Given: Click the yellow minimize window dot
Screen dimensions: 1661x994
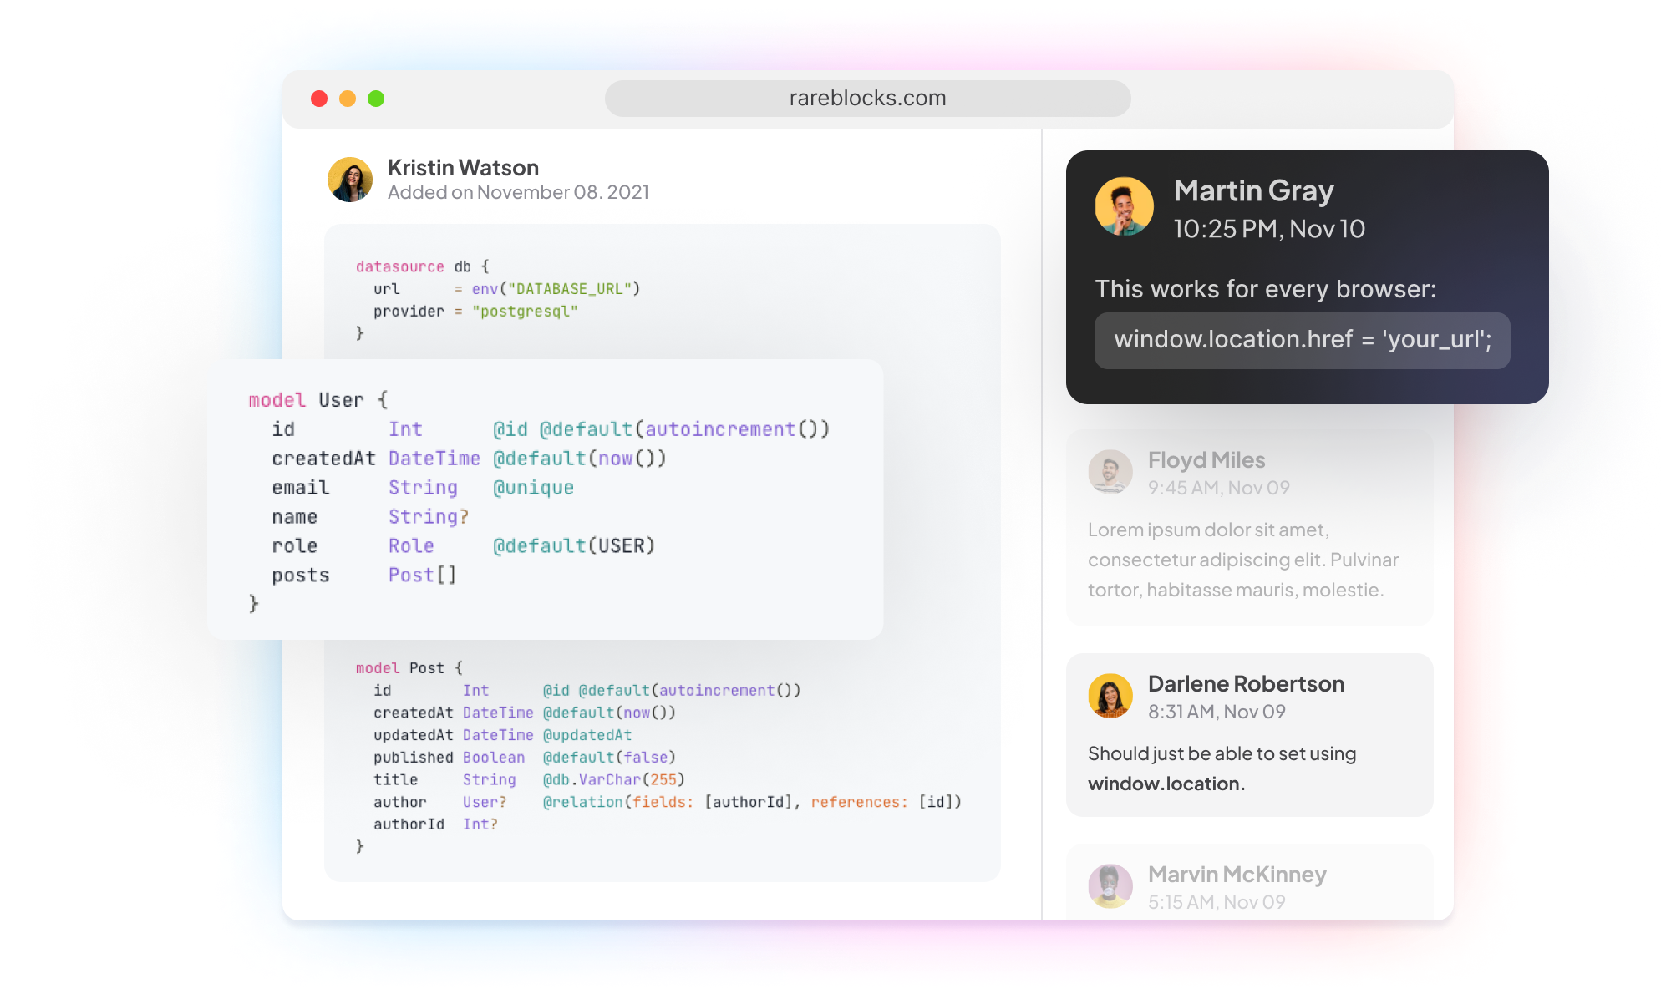Looking at the screenshot, I should [348, 99].
